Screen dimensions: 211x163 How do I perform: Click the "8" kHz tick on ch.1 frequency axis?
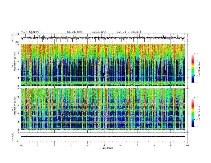click(x=19, y=53)
